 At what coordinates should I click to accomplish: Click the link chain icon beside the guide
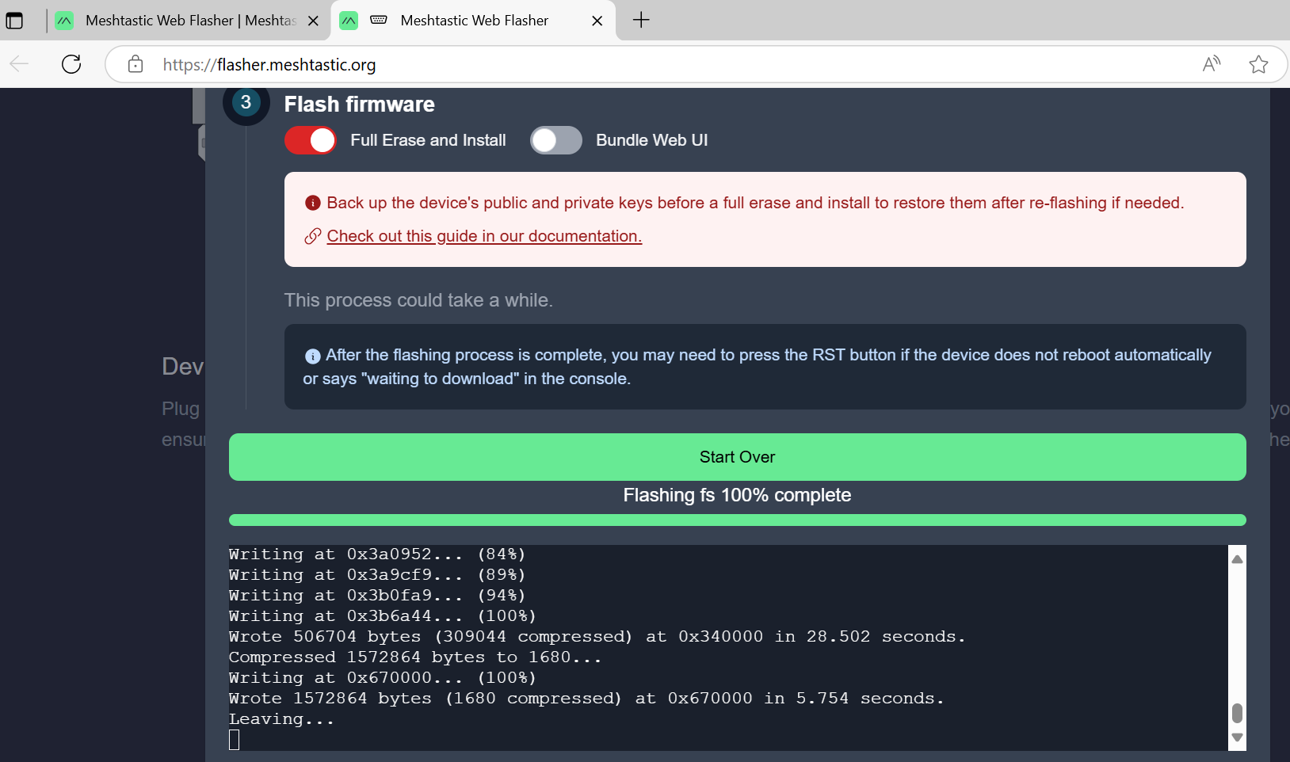tap(312, 236)
